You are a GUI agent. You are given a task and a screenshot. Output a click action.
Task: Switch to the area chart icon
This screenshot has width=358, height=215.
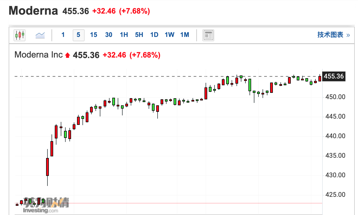coord(40,35)
